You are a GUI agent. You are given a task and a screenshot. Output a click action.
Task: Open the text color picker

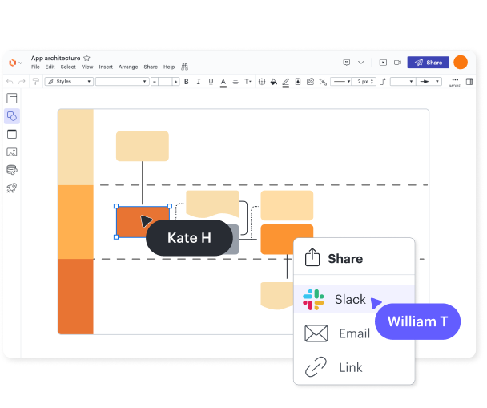[223, 82]
